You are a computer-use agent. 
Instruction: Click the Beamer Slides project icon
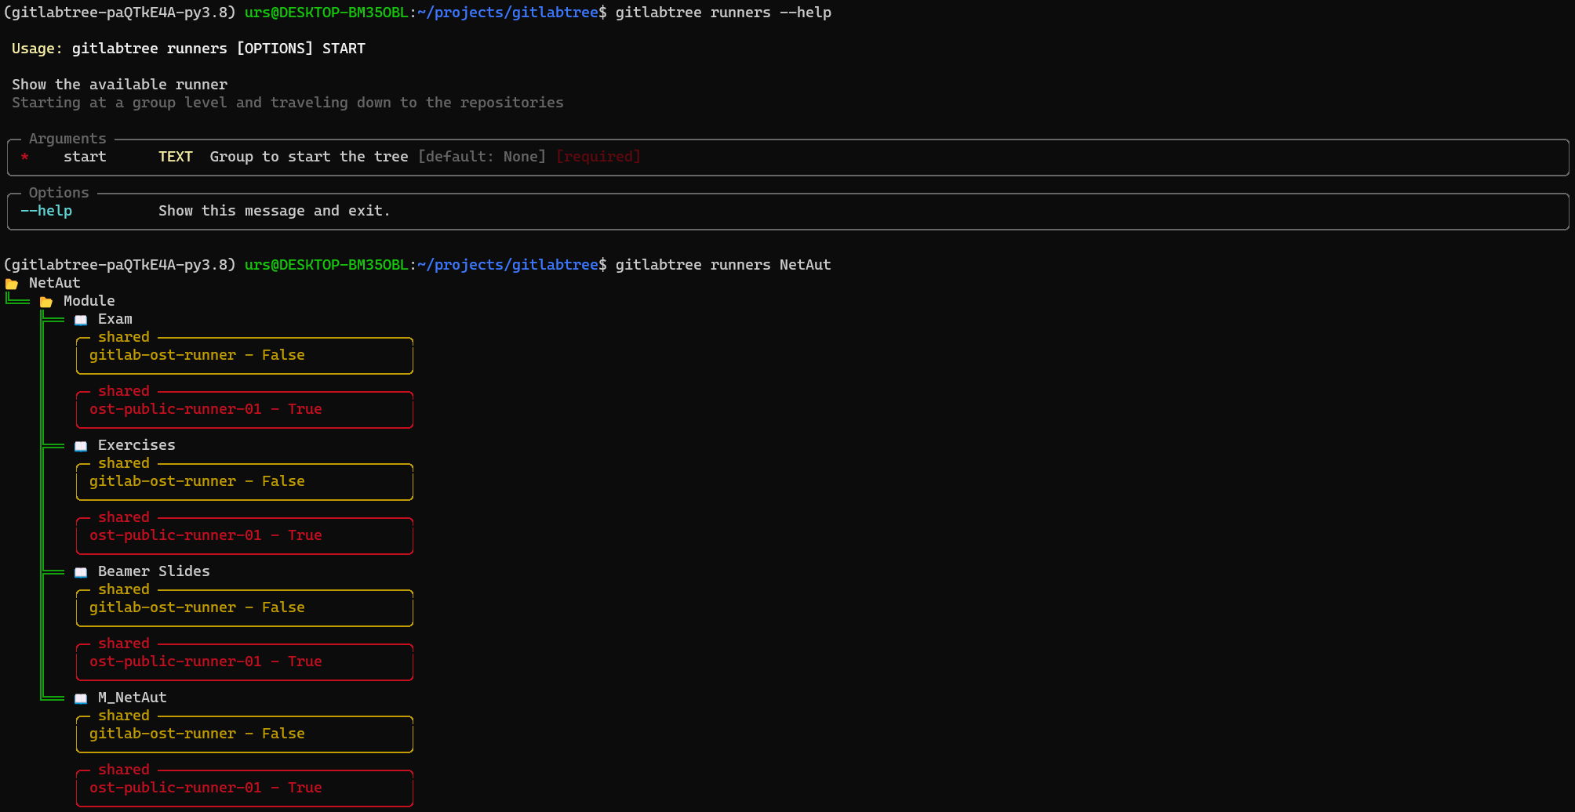point(80,572)
